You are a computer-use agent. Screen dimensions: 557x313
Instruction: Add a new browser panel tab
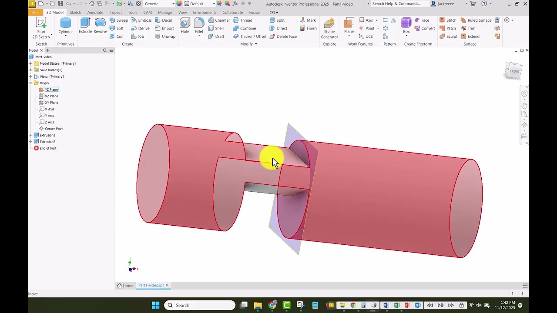coord(48,50)
